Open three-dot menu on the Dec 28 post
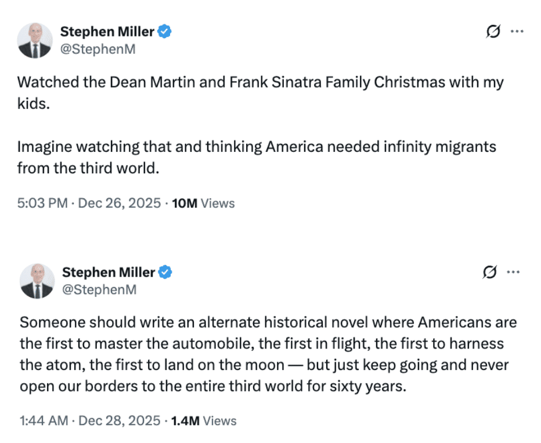The height and width of the screenshot is (443, 541). click(513, 271)
